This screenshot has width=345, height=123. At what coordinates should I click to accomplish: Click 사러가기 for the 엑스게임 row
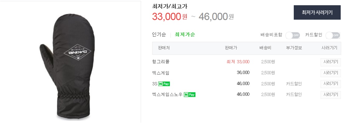pyautogui.click(x=330, y=73)
